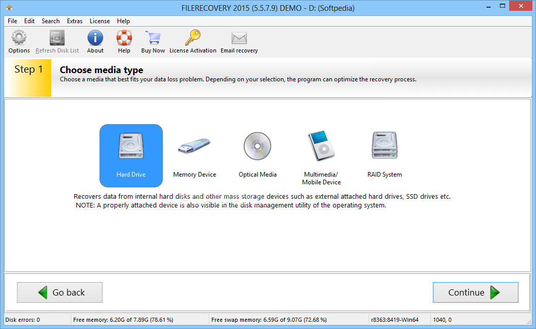Viewport: 536px width, 329px height.
Task: Open the Help menu in menu bar
Action: pyautogui.click(x=123, y=21)
